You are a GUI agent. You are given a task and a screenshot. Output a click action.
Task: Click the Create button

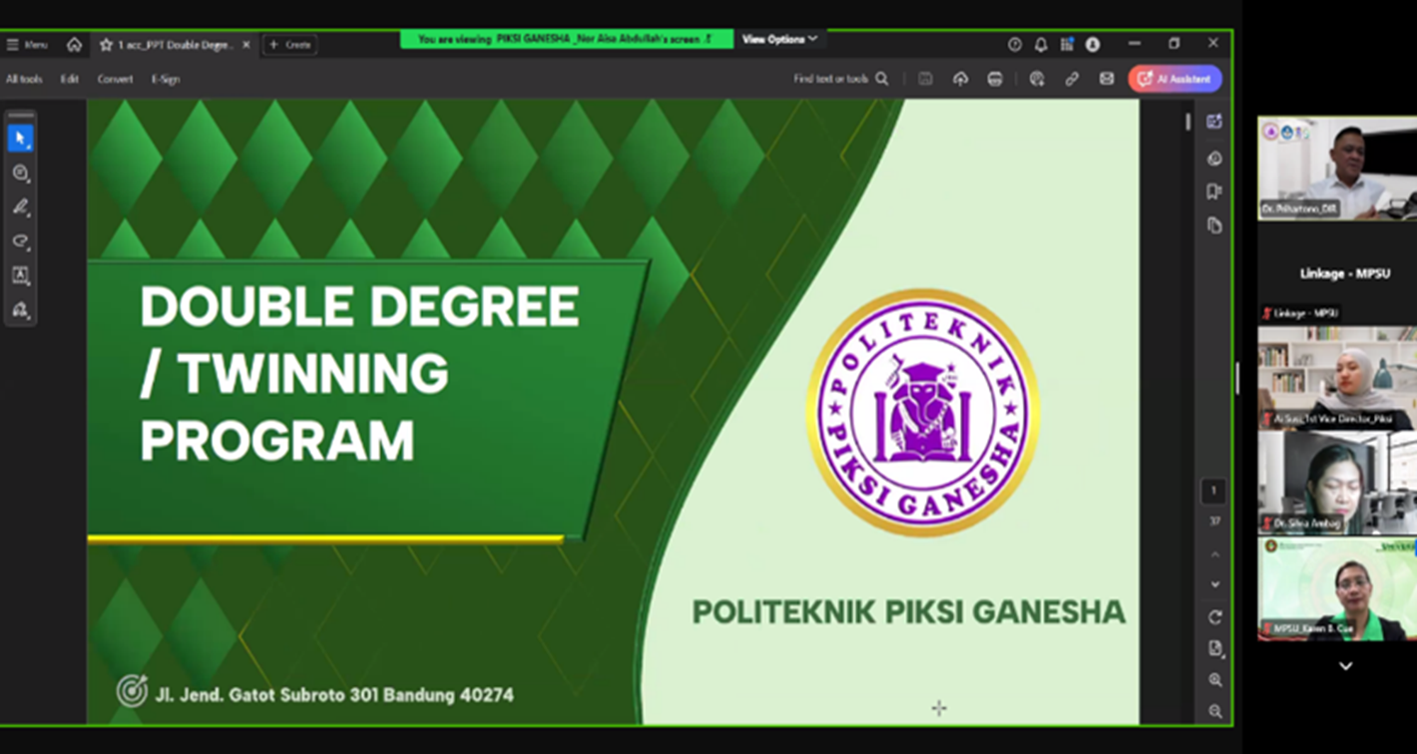[x=290, y=45]
